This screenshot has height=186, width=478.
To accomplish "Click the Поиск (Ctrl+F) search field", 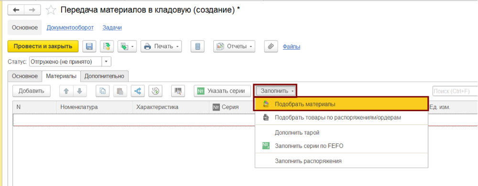I will (455, 91).
